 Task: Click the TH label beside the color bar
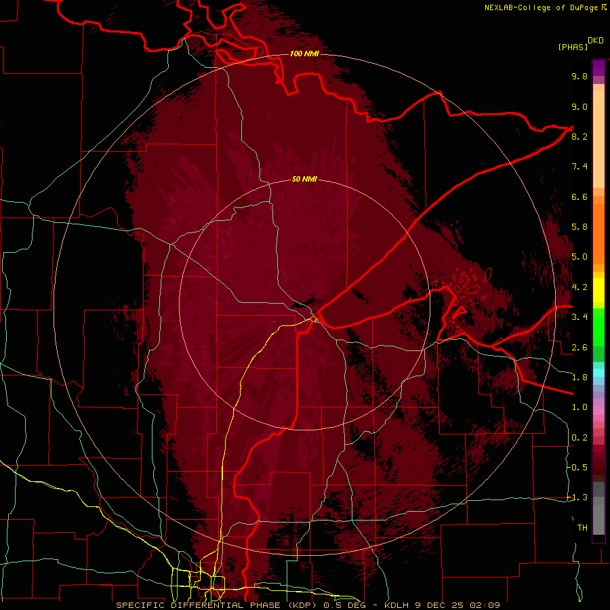point(582,528)
